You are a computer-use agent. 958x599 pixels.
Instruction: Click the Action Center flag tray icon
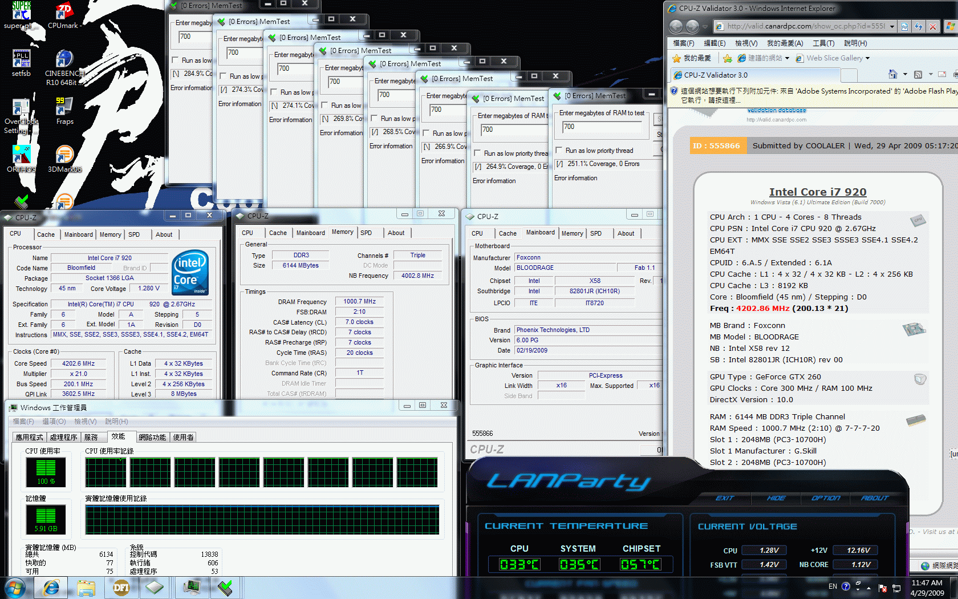point(883,588)
